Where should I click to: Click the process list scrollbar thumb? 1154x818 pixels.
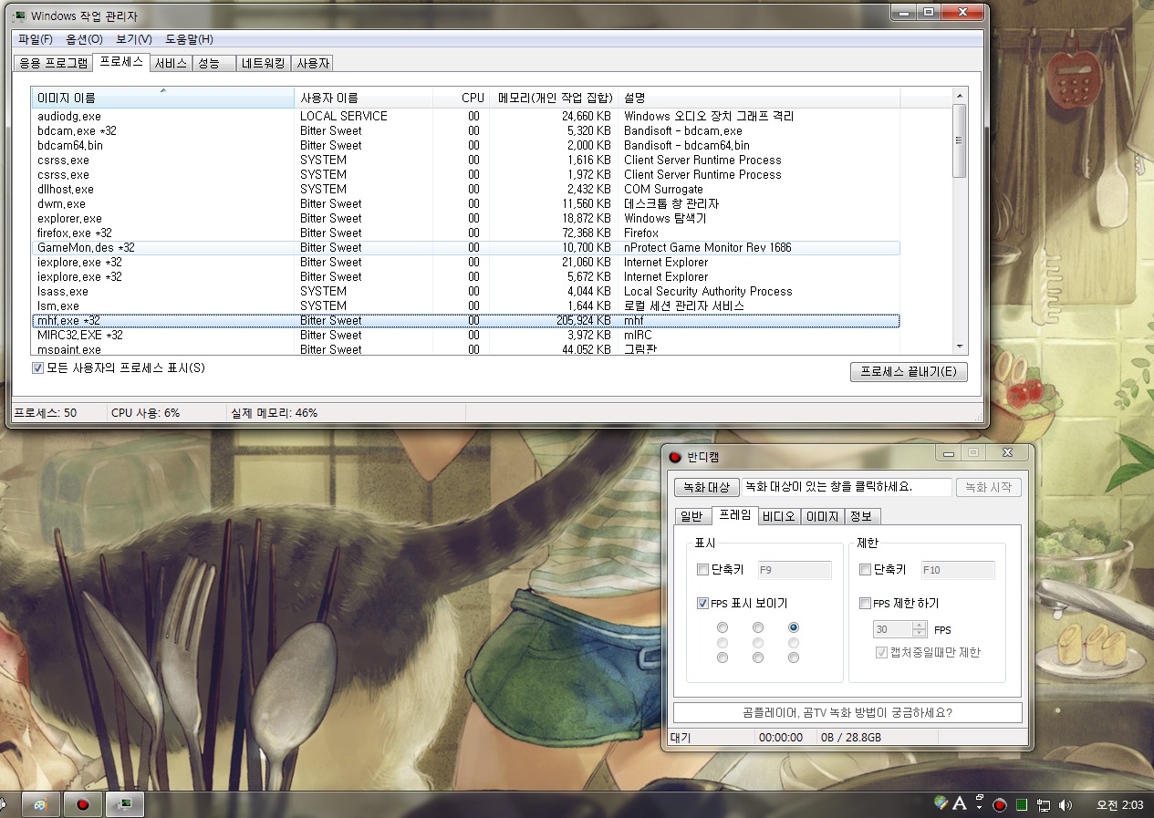point(959,140)
